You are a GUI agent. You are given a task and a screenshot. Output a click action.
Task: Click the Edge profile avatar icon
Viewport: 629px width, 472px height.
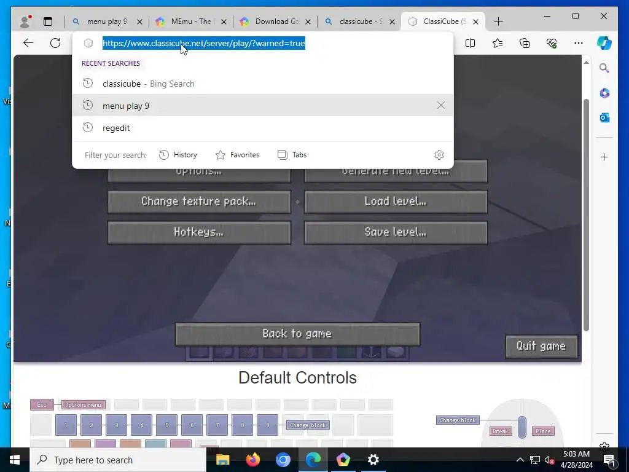(25, 22)
